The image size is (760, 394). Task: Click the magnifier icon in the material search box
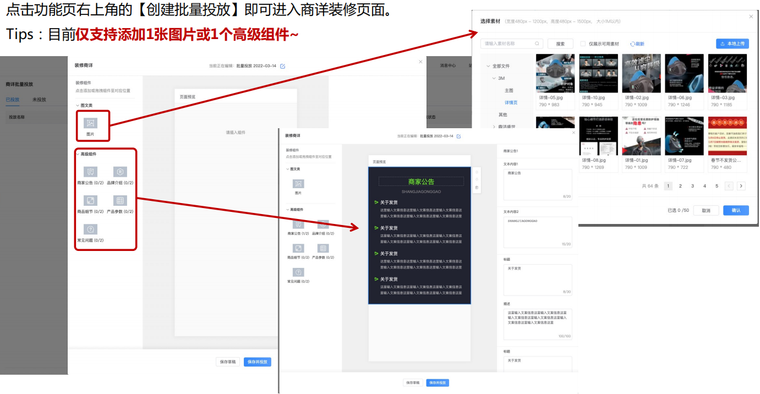click(x=537, y=43)
